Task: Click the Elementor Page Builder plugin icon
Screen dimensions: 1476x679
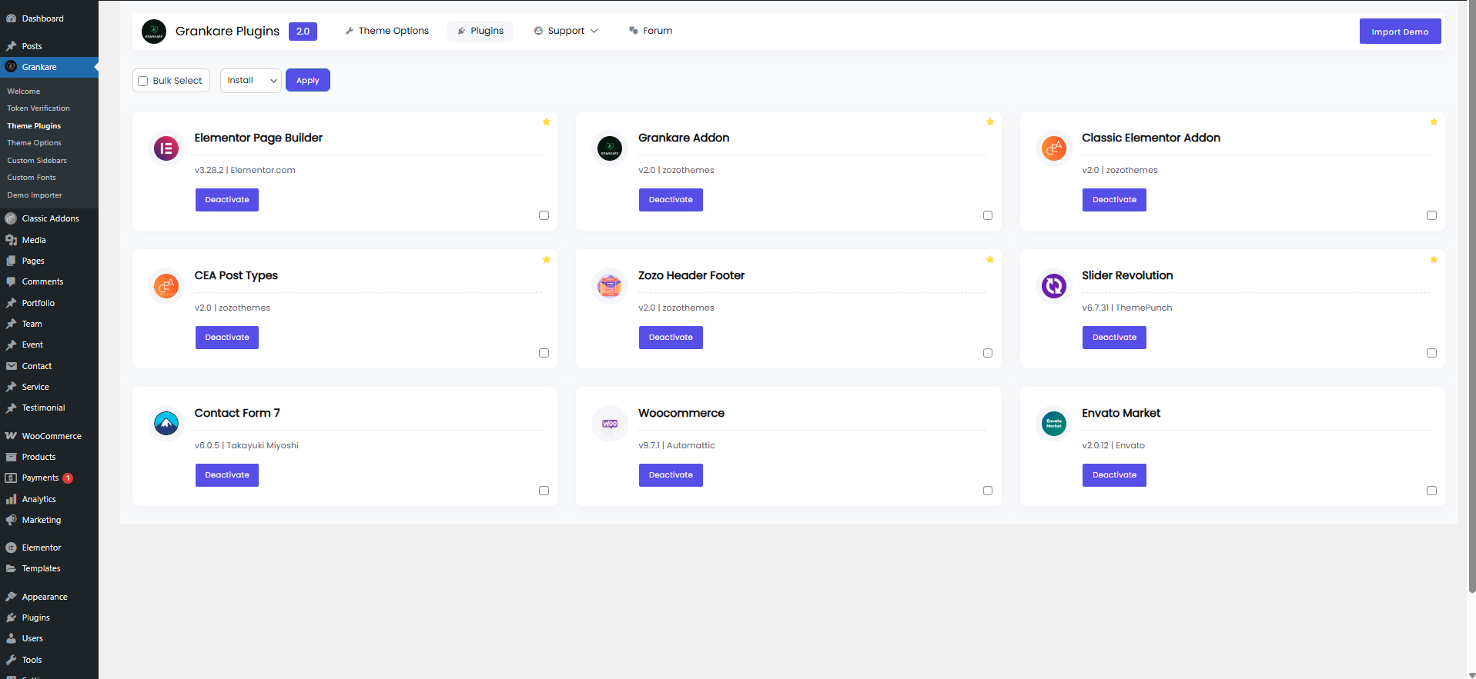Action: pos(166,148)
